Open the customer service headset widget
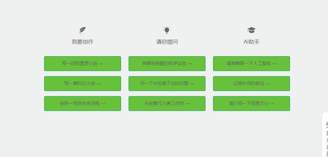This screenshot has width=328, height=157. (x=327, y=125)
